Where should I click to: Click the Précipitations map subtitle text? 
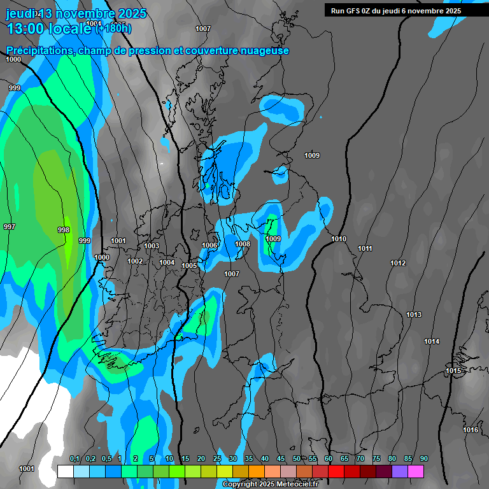pyautogui.click(x=148, y=51)
